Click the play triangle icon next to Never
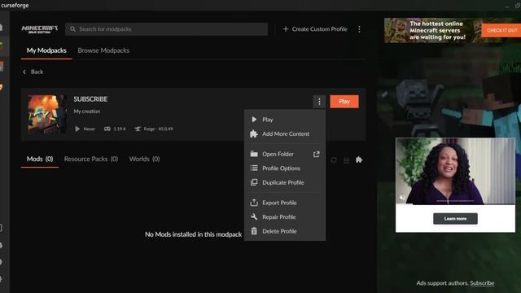 pos(77,129)
